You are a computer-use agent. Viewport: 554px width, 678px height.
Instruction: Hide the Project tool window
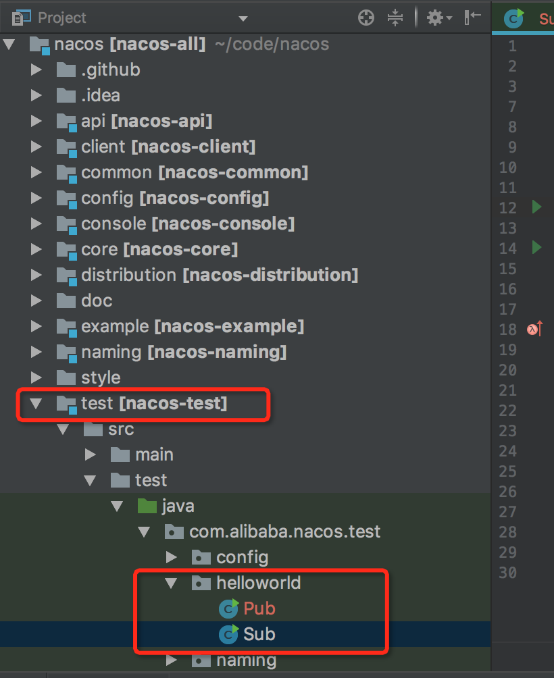click(x=472, y=18)
